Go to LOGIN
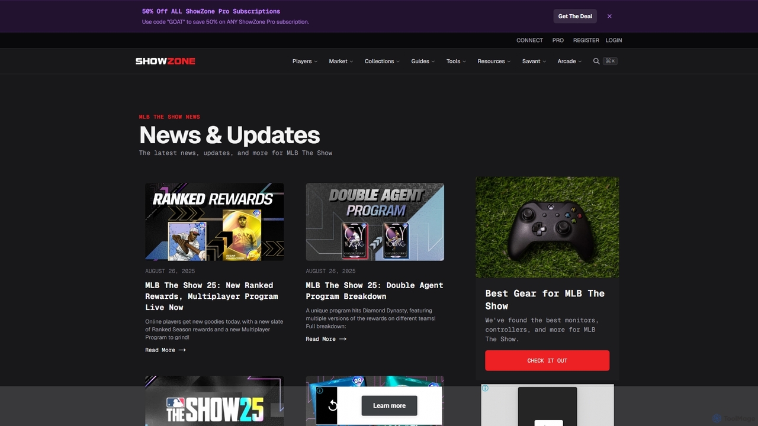The image size is (758, 426). pos(614,40)
